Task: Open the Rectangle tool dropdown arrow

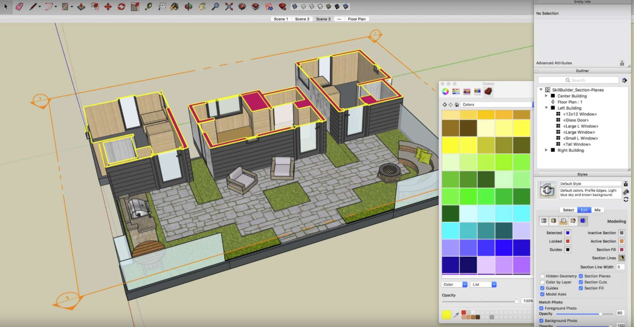Action: pos(71,7)
